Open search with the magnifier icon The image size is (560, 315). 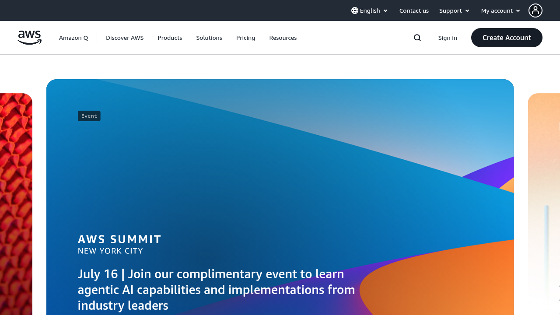pyautogui.click(x=417, y=38)
